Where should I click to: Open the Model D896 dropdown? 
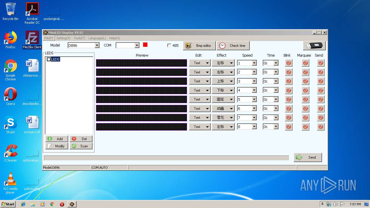97,45
